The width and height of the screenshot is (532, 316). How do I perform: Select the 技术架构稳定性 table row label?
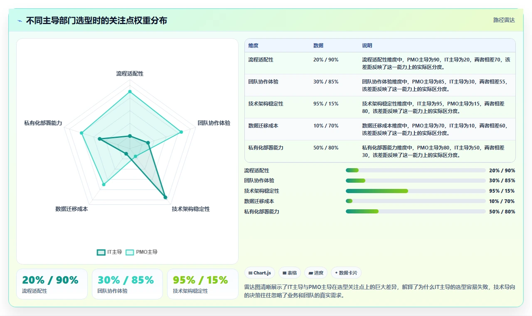tap(266, 104)
